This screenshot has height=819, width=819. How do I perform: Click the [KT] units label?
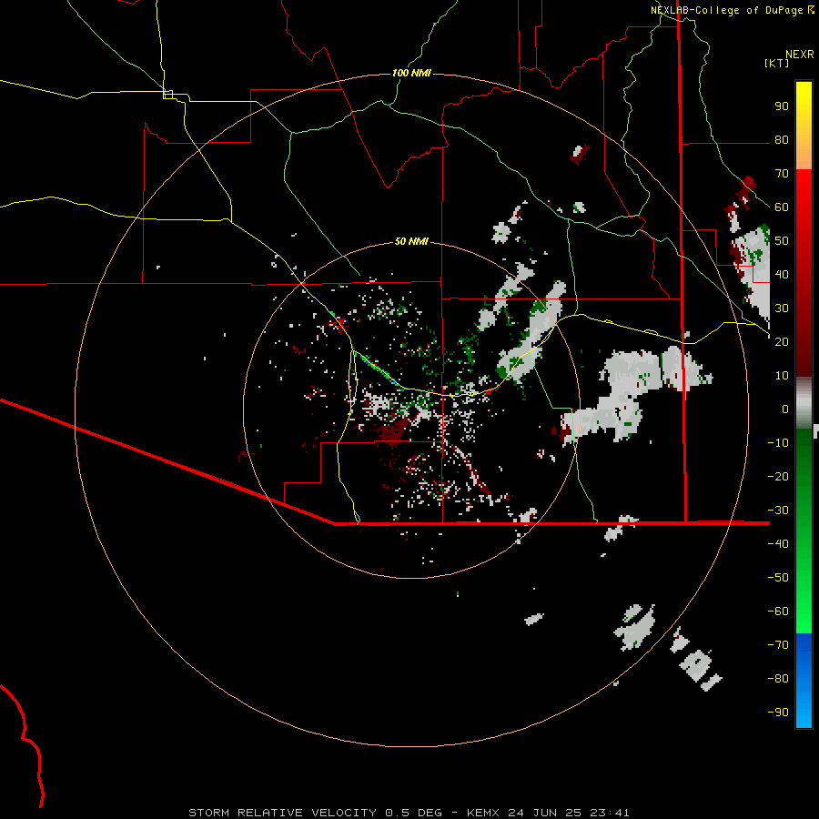tap(776, 63)
